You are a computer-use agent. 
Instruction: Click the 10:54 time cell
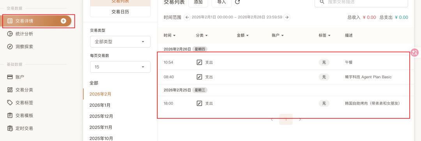point(168,62)
